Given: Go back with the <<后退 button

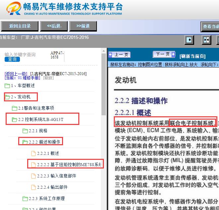Looking at the screenshot, I should [54, 26].
